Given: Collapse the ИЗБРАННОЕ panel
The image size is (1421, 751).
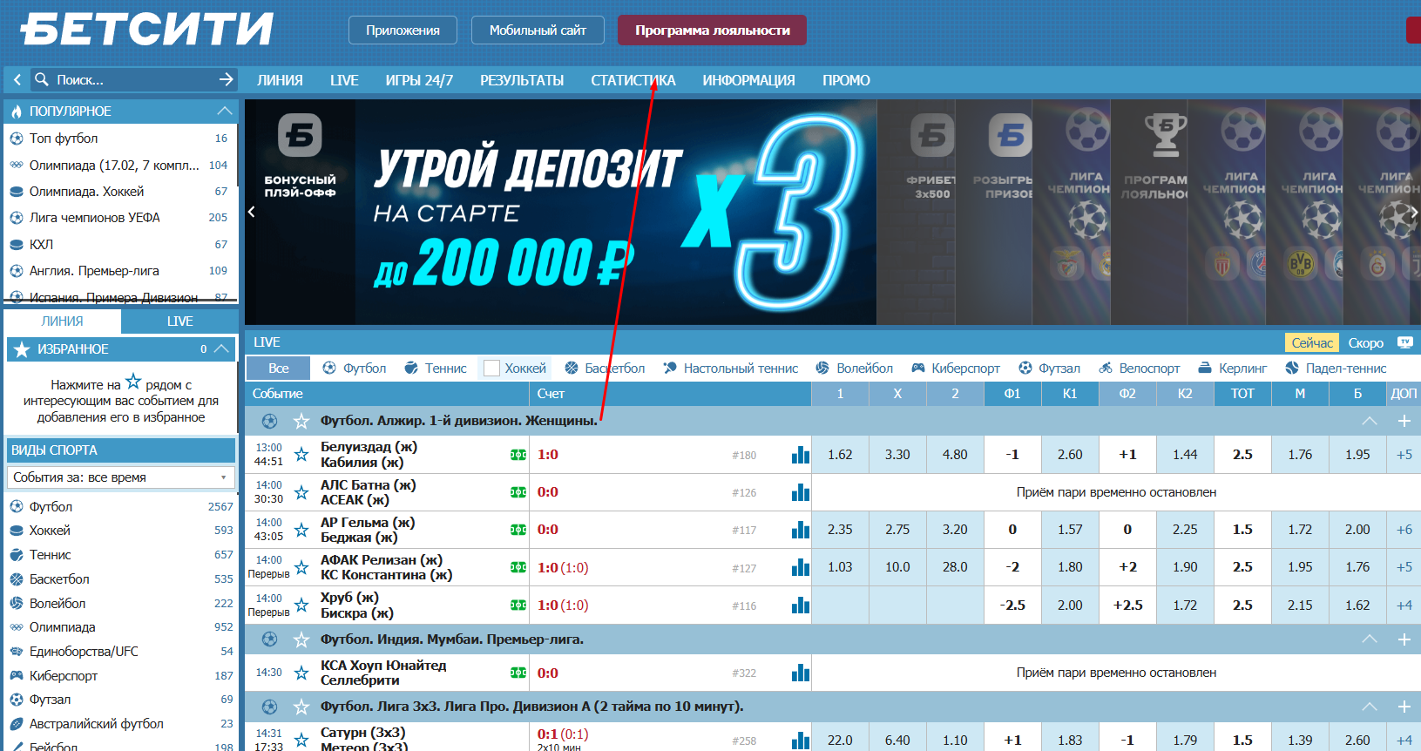Looking at the screenshot, I should click(221, 349).
